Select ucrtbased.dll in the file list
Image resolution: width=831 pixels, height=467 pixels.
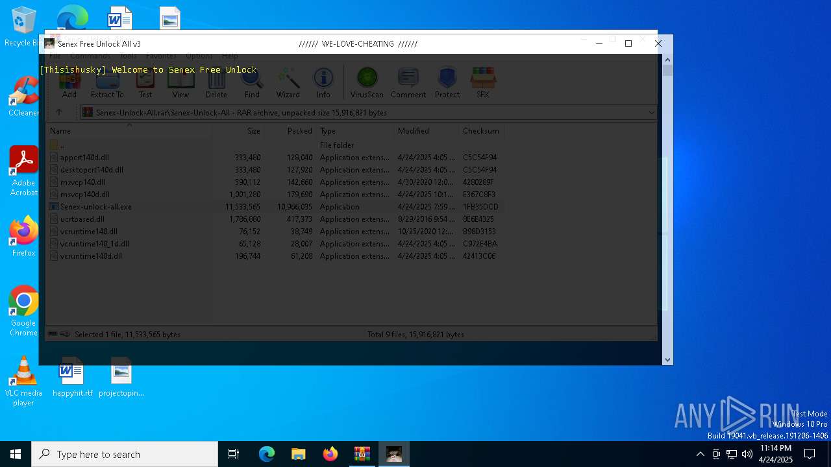275,219
